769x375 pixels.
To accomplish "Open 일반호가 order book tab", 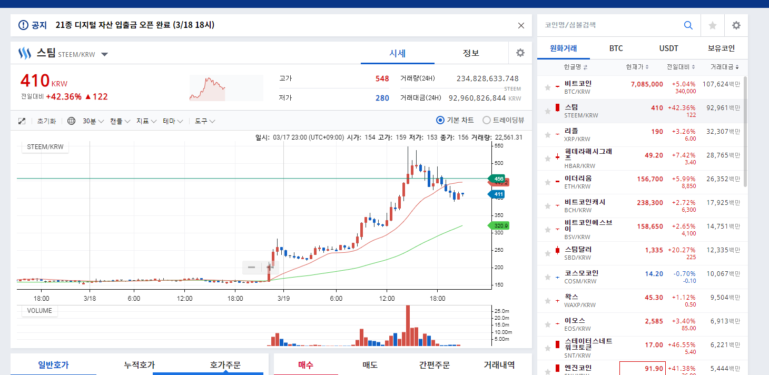I will [x=53, y=364].
